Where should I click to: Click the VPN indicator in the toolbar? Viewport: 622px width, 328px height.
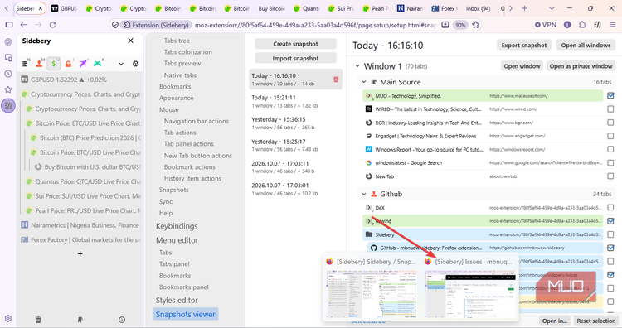click(546, 25)
